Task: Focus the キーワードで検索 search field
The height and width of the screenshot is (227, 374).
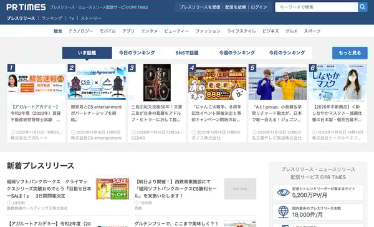Action: 317,7
